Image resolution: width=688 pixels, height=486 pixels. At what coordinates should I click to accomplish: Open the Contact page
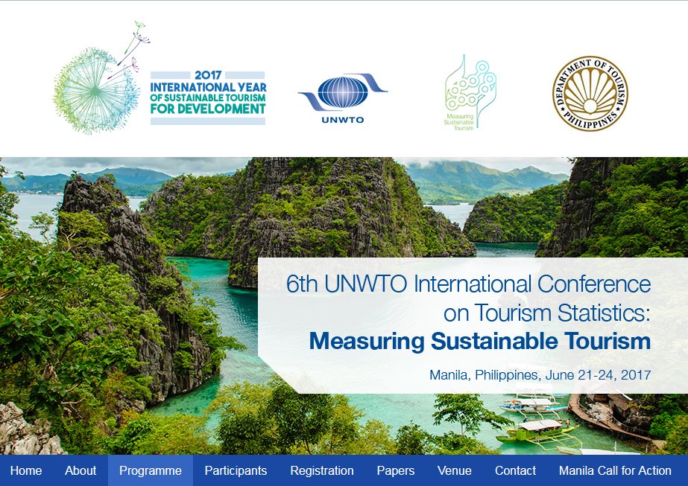click(515, 470)
